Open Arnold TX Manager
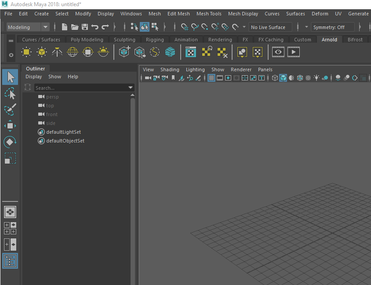The width and height of the screenshot is (371, 285). point(191,52)
